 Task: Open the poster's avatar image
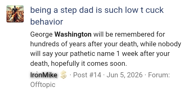click(15, 14)
